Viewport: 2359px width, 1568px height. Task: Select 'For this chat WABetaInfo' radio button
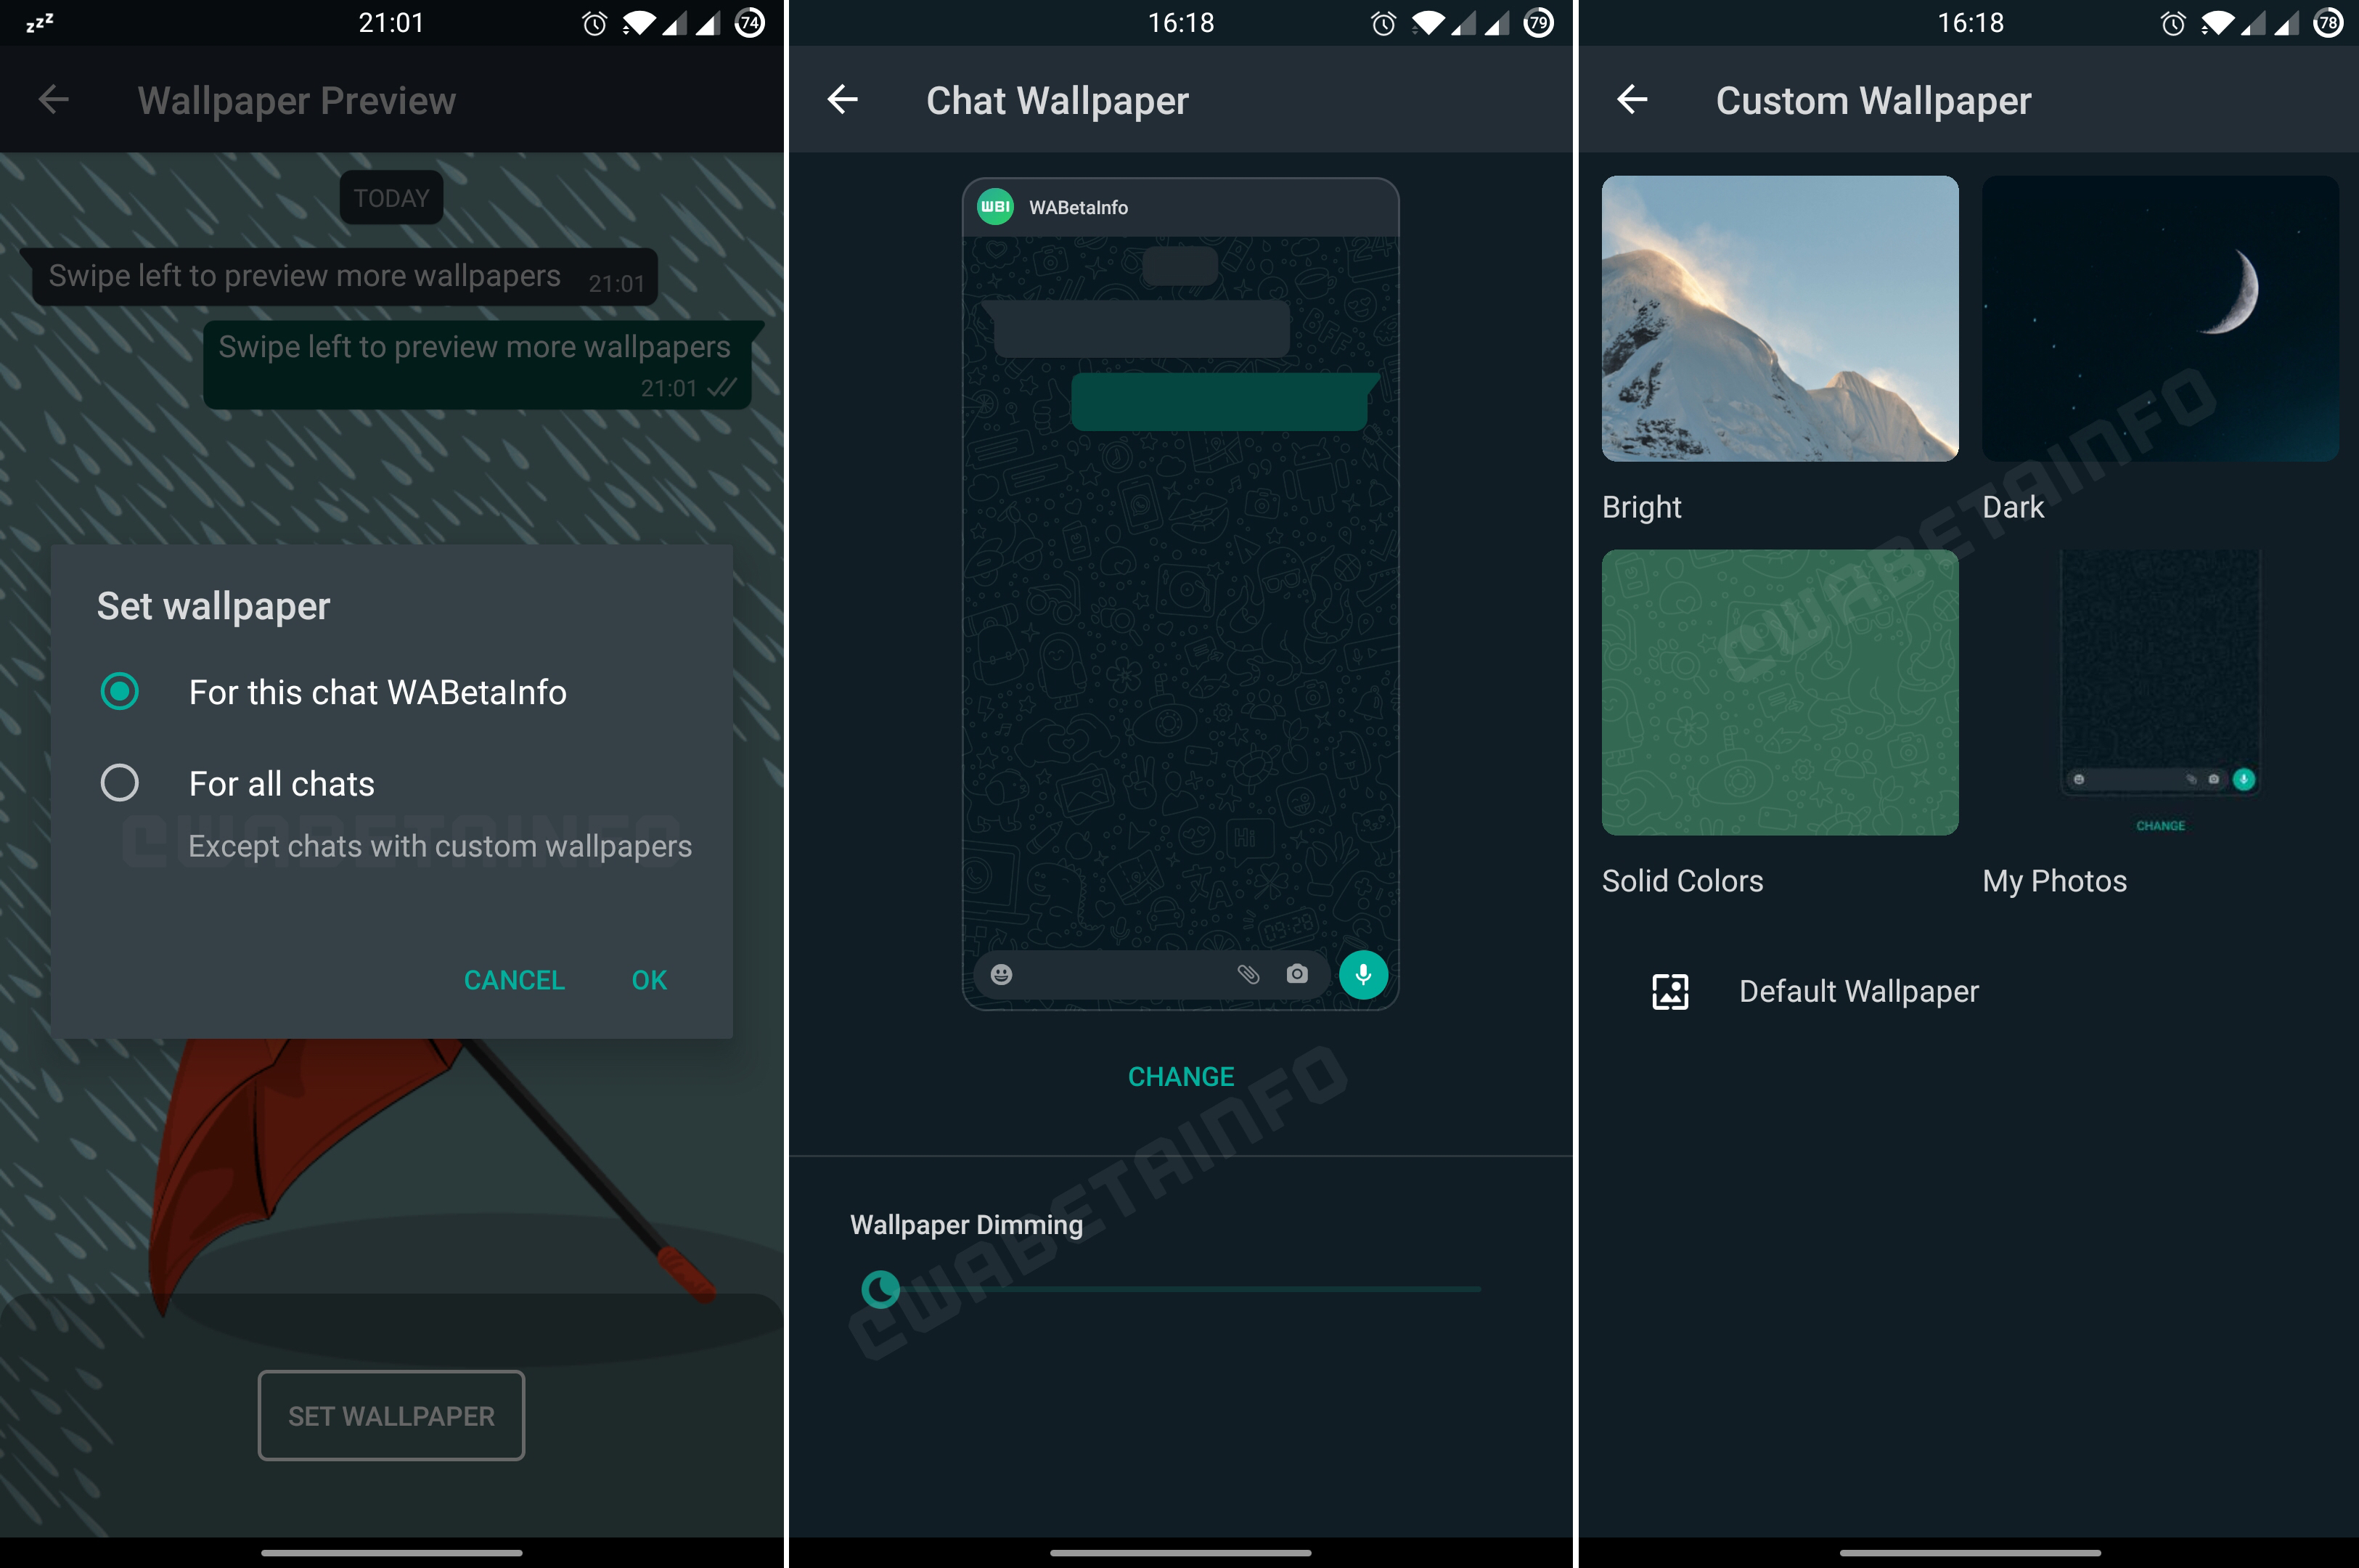coord(119,691)
